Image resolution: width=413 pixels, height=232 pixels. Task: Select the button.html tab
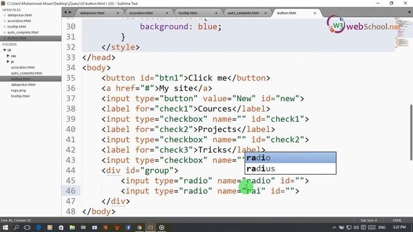(287, 13)
